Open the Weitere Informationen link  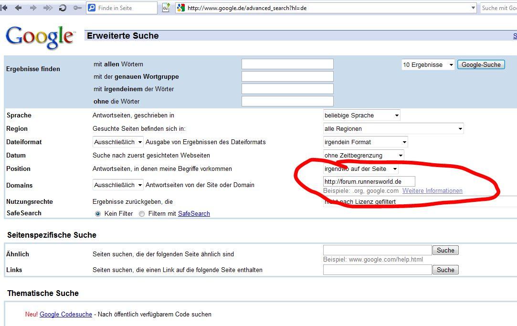click(x=432, y=191)
